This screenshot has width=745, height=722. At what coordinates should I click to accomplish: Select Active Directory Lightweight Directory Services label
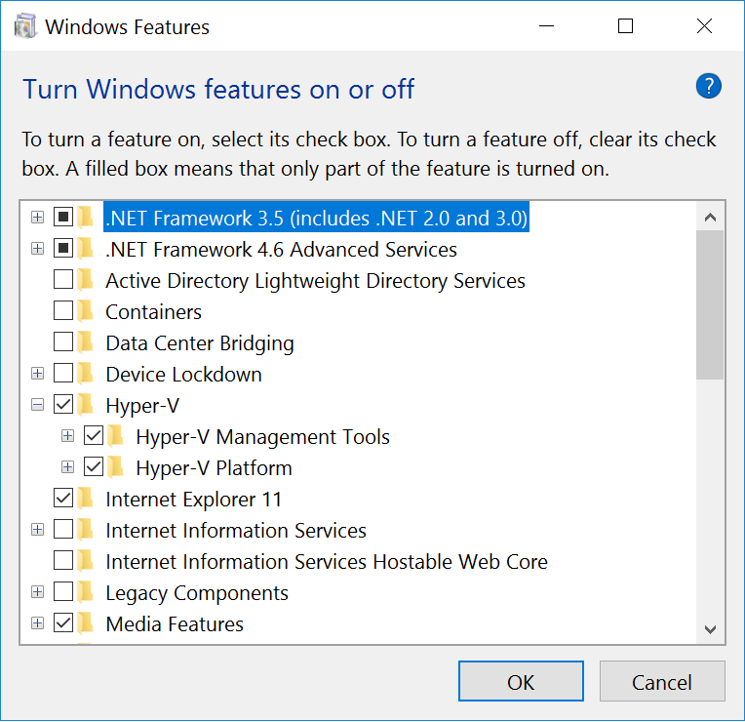tap(315, 281)
